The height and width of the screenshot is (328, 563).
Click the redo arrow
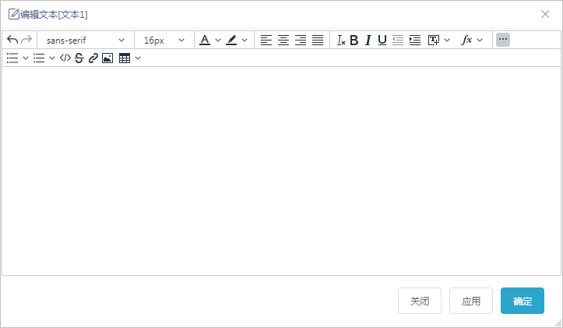click(x=26, y=40)
